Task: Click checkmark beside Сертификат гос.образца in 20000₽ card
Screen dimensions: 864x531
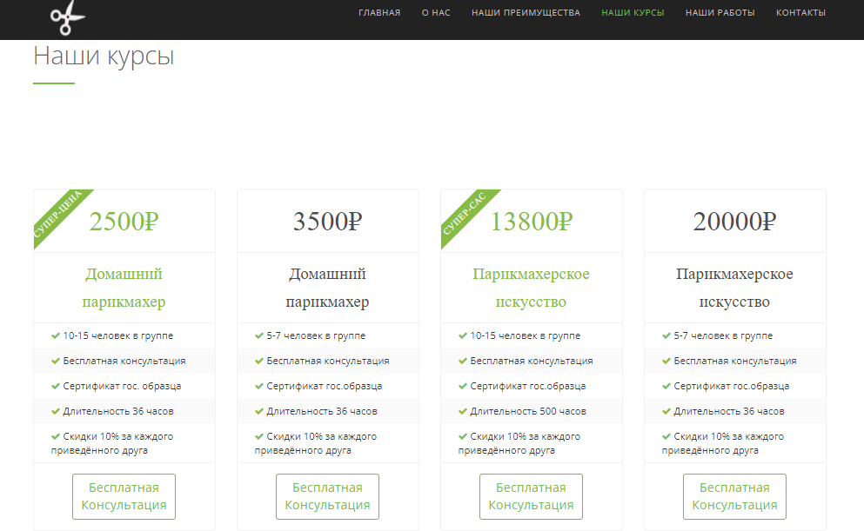Action: (666, 386)
